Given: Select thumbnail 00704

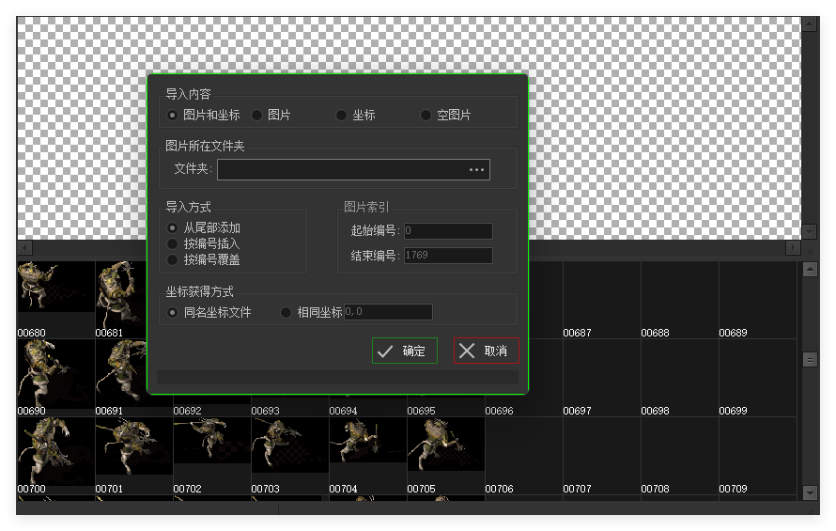Looking at the screenshot, I should [x=367, y=456].
